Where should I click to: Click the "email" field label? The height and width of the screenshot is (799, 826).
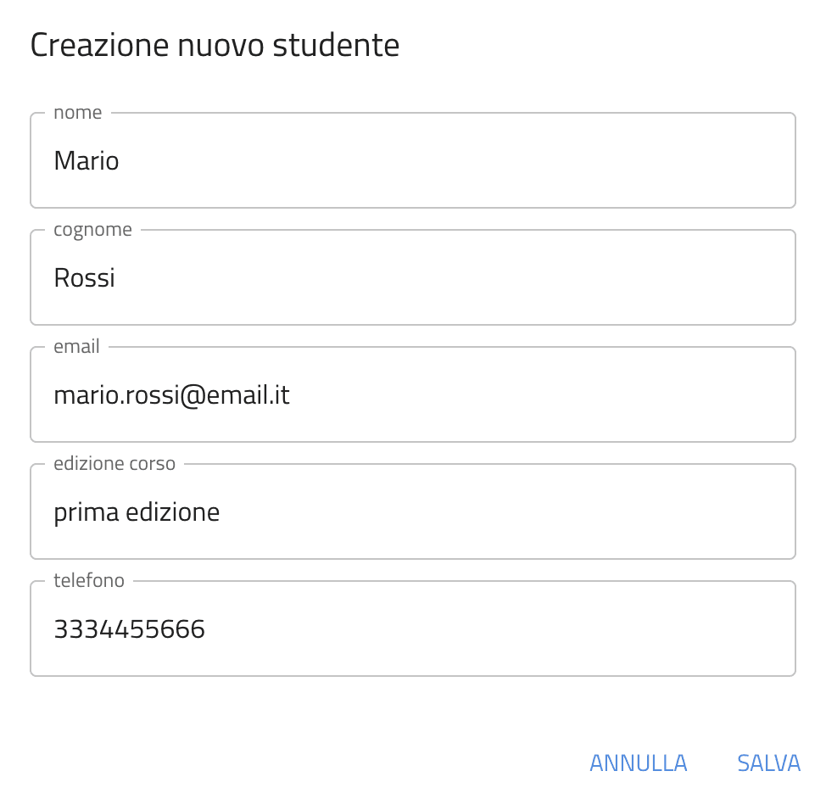coord(76,347)
